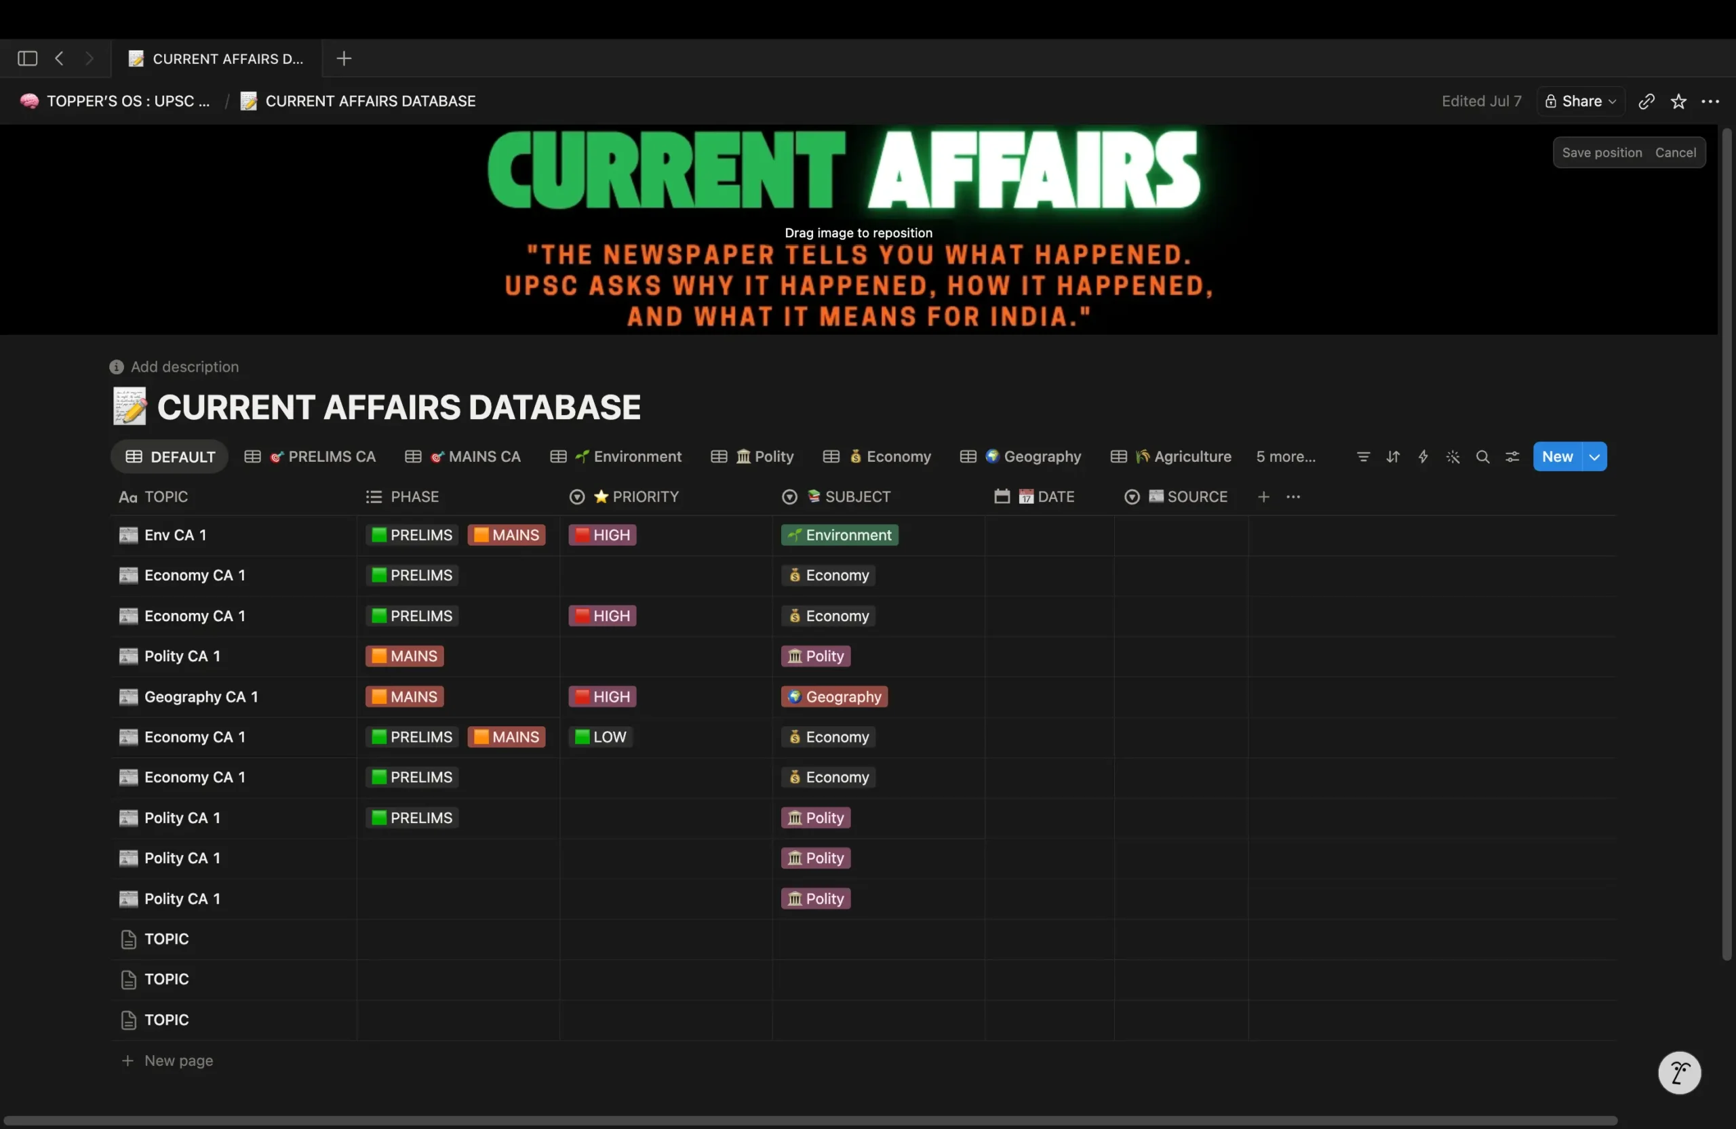The image size is (1736, 1129).
Task: Click the lock icon on the Share button
Action: tap(1552, 102)
